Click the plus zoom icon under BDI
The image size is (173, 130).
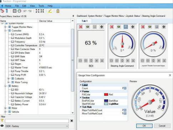(86, 61)
